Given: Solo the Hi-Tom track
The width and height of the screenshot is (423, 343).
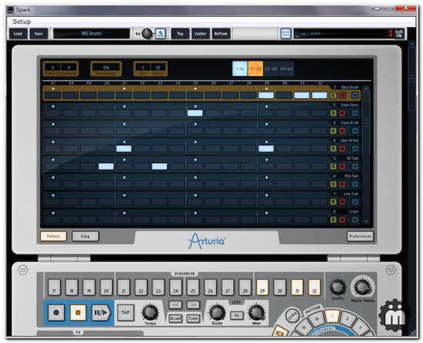Looking at the screenshot, I should 333,166.
